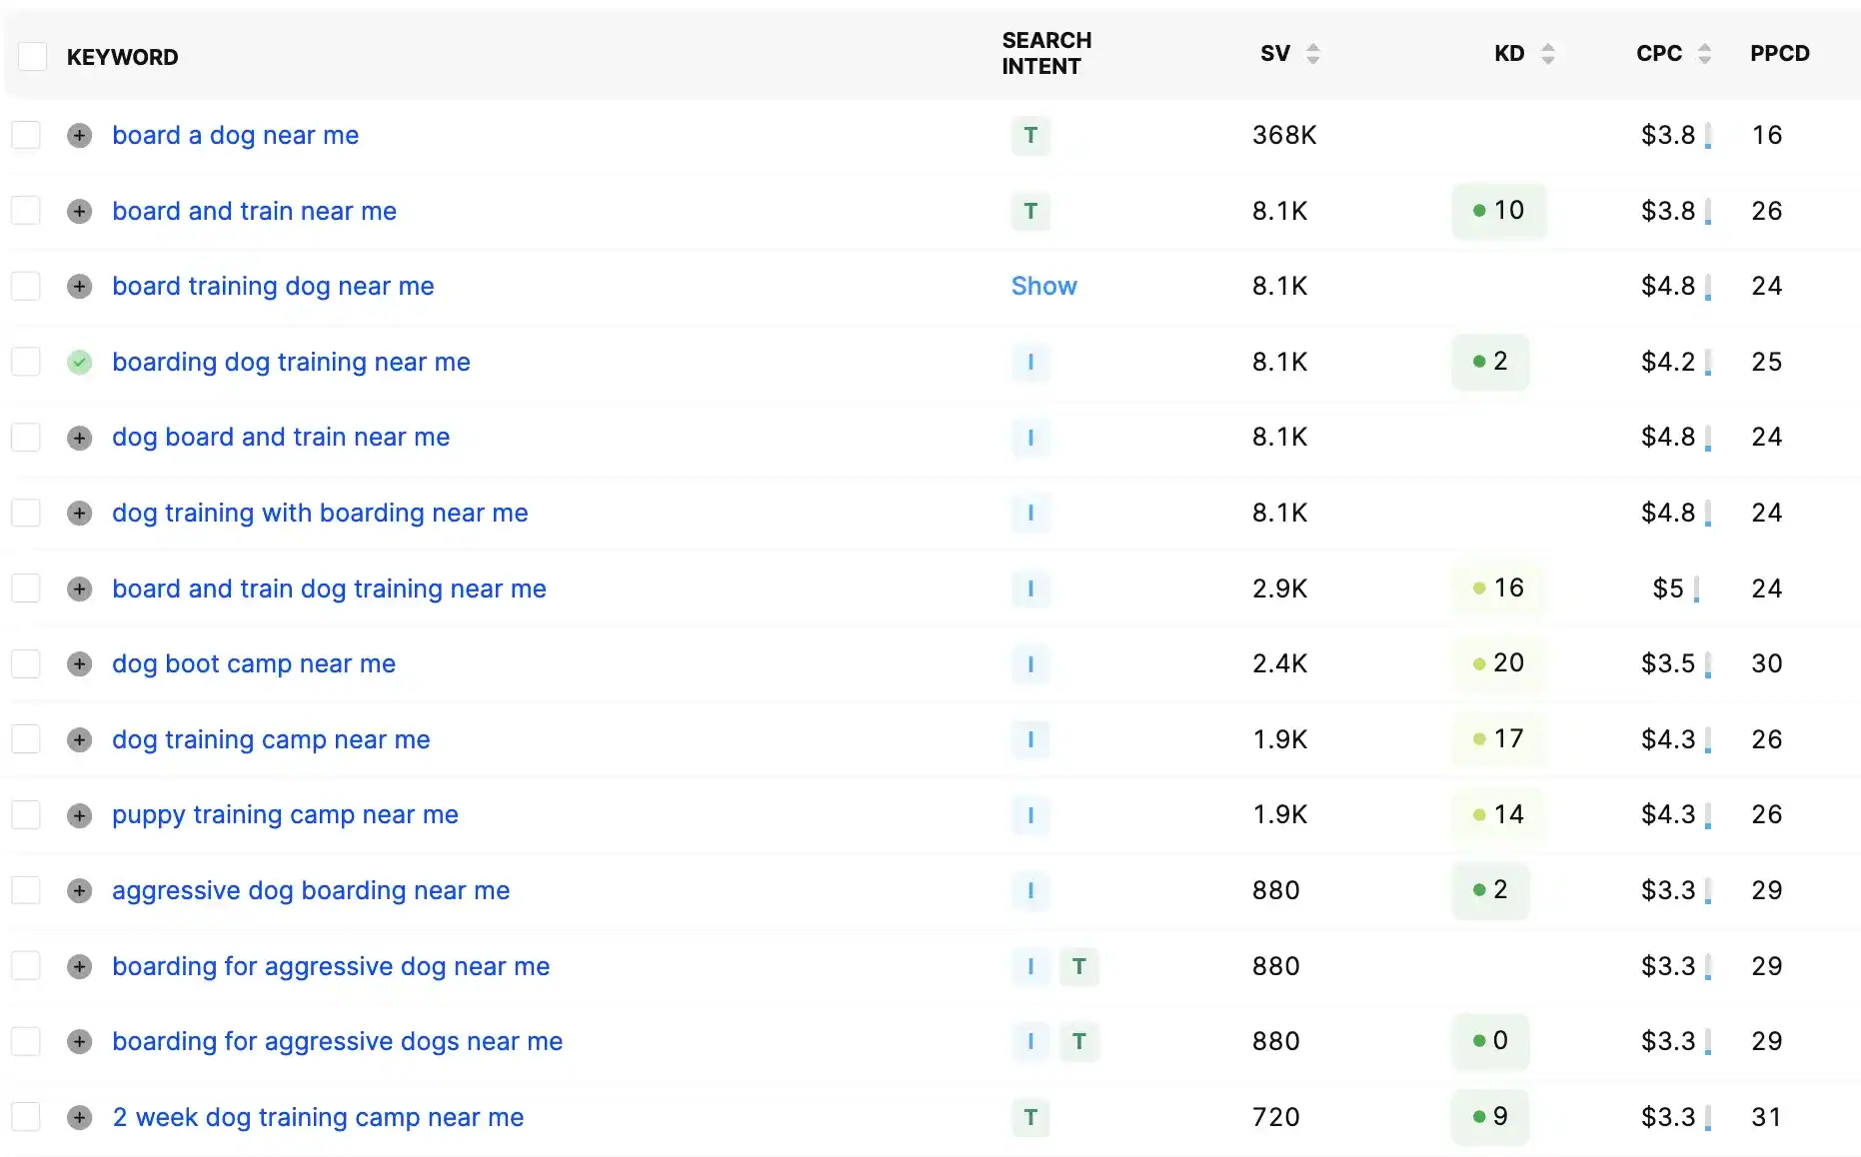Viewport: 1861px width, 1157px height.
Task: Click plus icon for 'aggressive dog boarding near me'
Action: point(80,891)
